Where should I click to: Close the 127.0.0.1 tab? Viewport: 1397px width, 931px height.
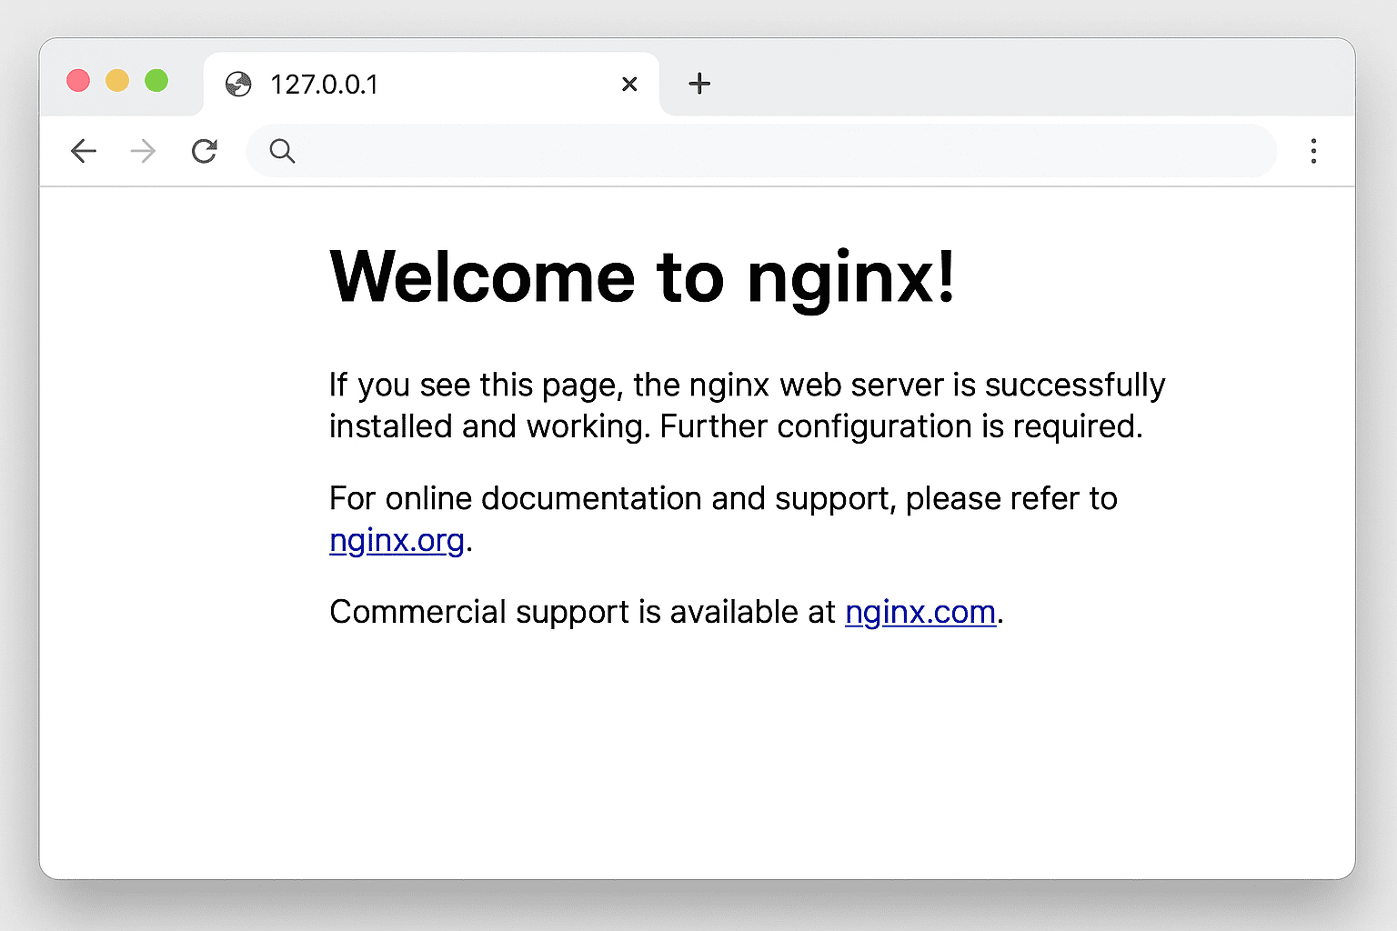pyautogui.click(x=629, y=85)
